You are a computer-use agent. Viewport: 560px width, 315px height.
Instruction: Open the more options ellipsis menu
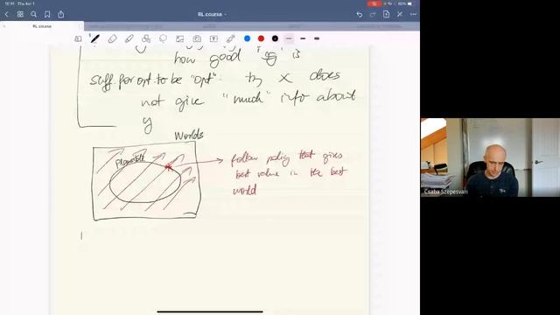[413, 14]
